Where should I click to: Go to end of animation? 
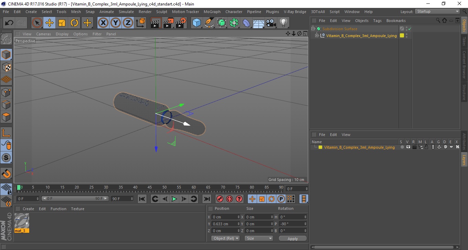[206, 199]
